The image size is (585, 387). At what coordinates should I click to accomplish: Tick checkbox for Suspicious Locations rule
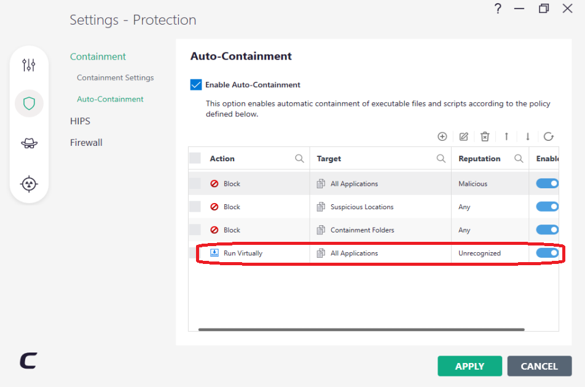[x=195, y=207]
